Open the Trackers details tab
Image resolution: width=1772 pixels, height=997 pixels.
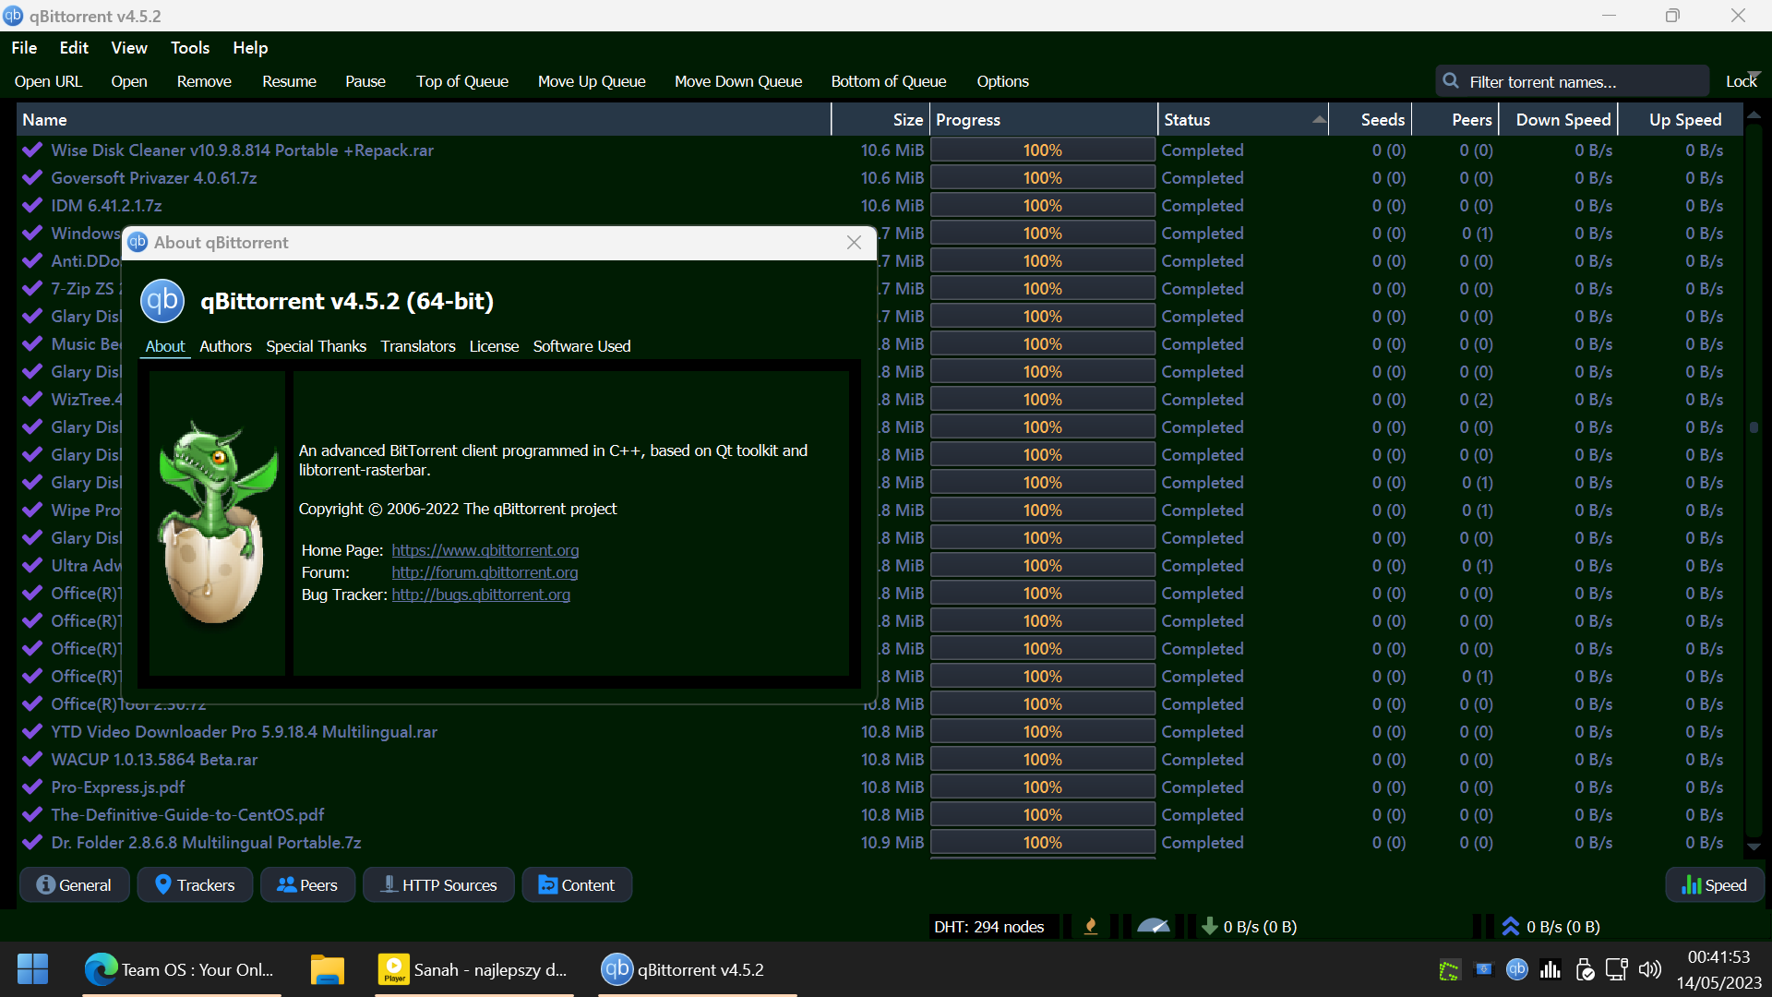[195, 885]
